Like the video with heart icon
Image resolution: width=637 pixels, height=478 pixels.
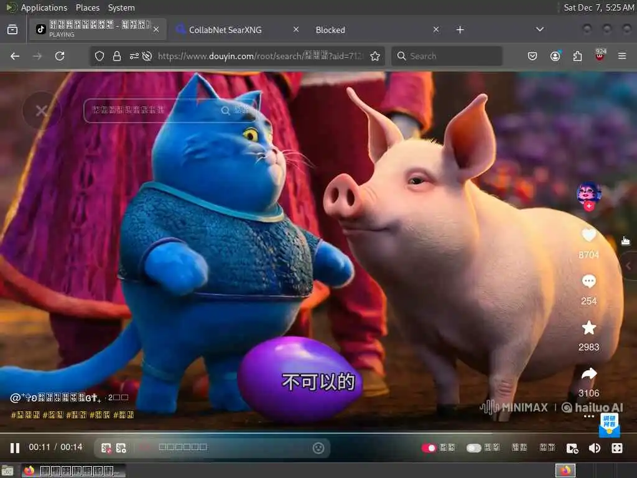point(588,235)
